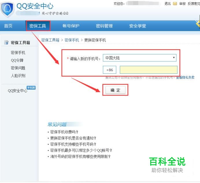Open FAQ 海外号码的密保手机有哪些使用限制？
This screenshot has width=200, height=183.
[x=80, y=156]
